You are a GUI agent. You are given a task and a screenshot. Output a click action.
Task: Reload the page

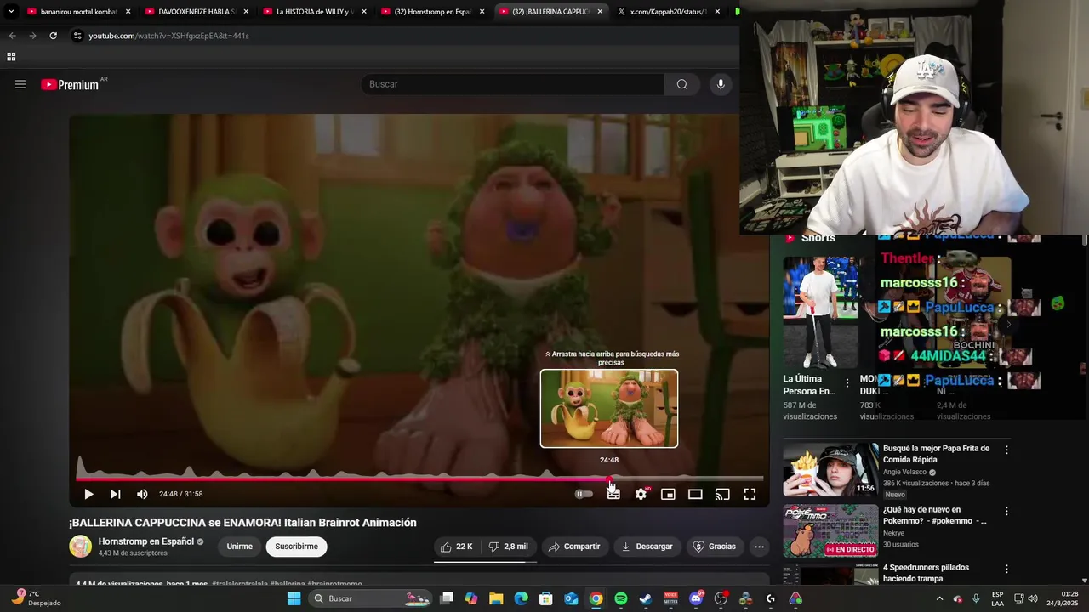pos(53,36)
